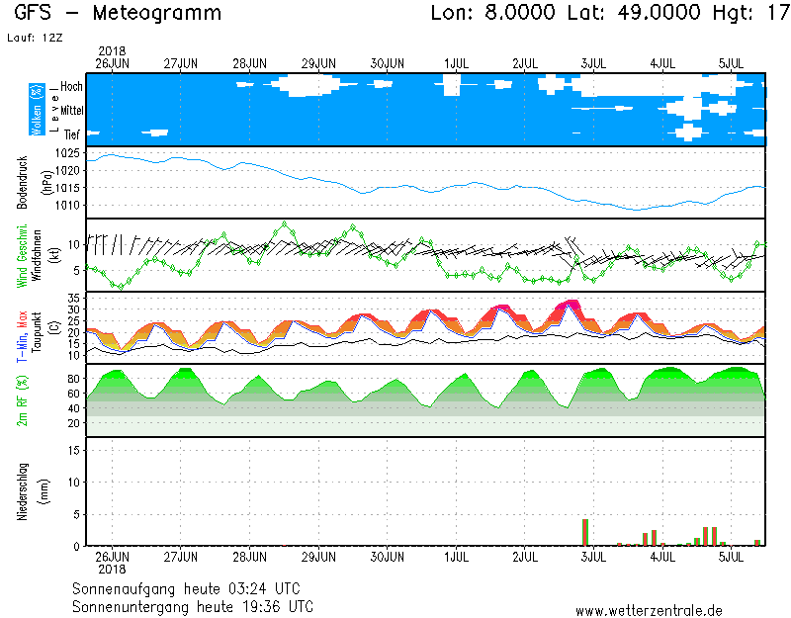Viewport: 791px width, 618px height.
Task: Click the blue Wolken (%) label box
Action: click(37, 109)
